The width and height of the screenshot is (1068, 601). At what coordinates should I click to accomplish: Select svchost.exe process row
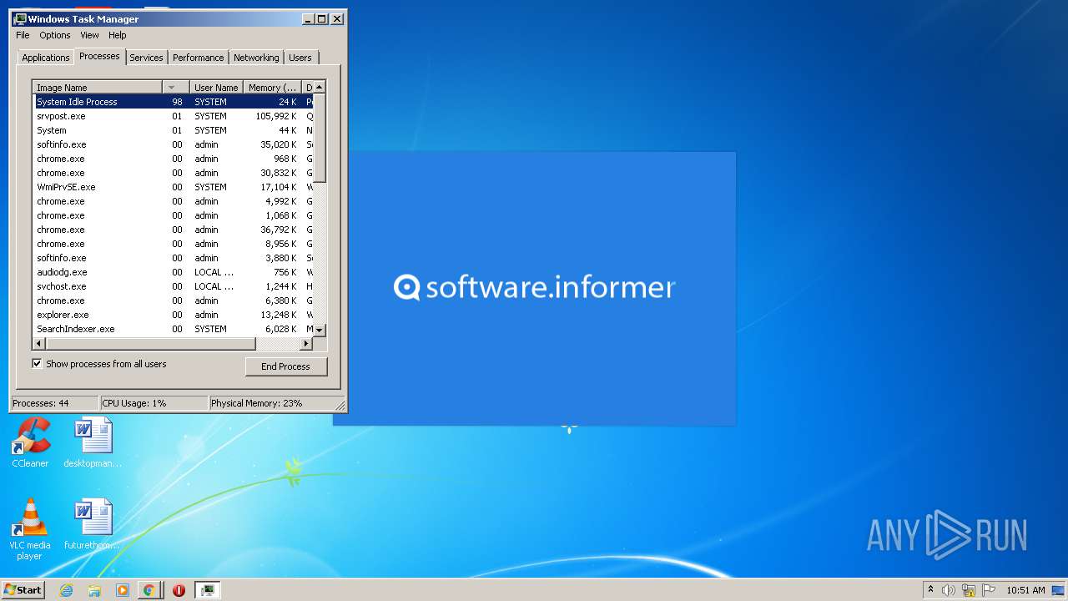tap(174, 286)
